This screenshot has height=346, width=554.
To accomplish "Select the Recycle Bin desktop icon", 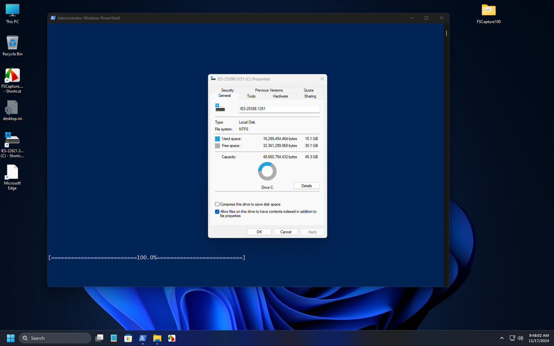I will [12, 46].
